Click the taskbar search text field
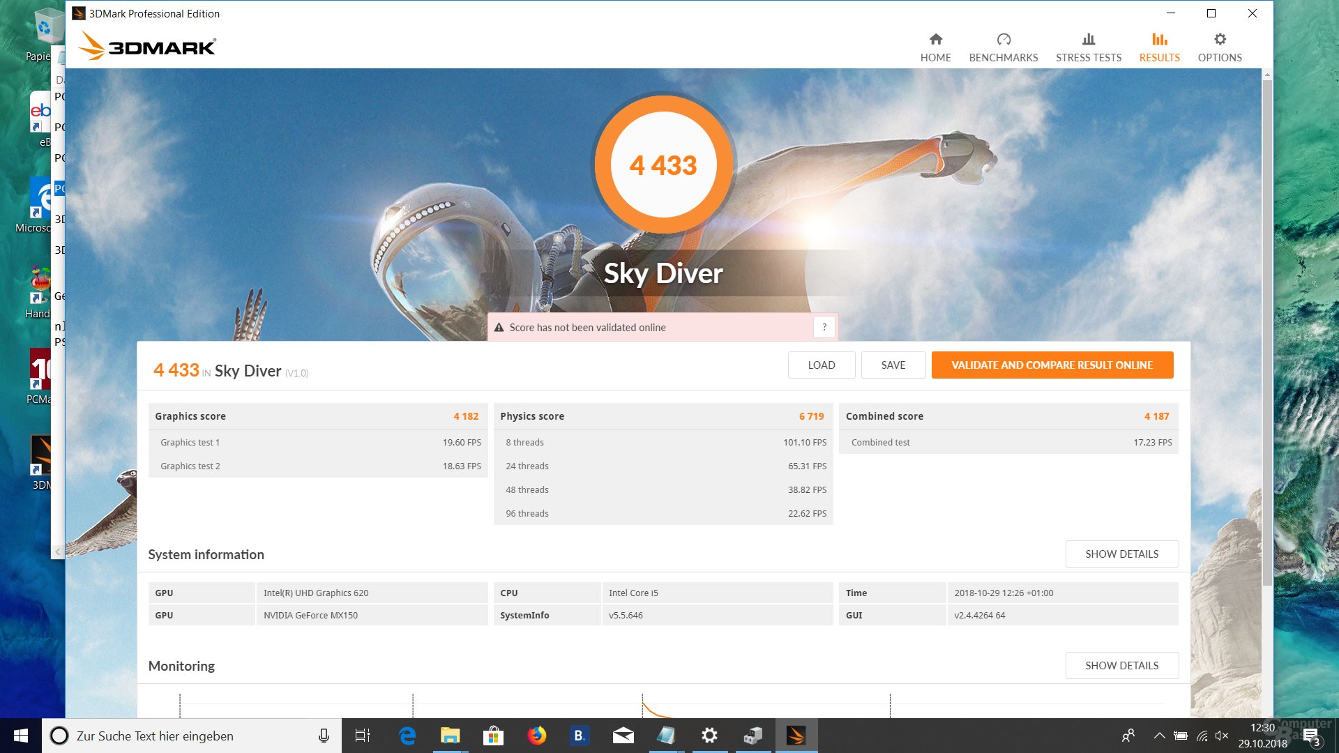 coord(192,736)
